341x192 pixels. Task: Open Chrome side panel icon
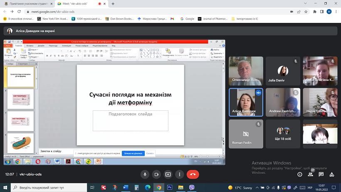coord(322,12)
